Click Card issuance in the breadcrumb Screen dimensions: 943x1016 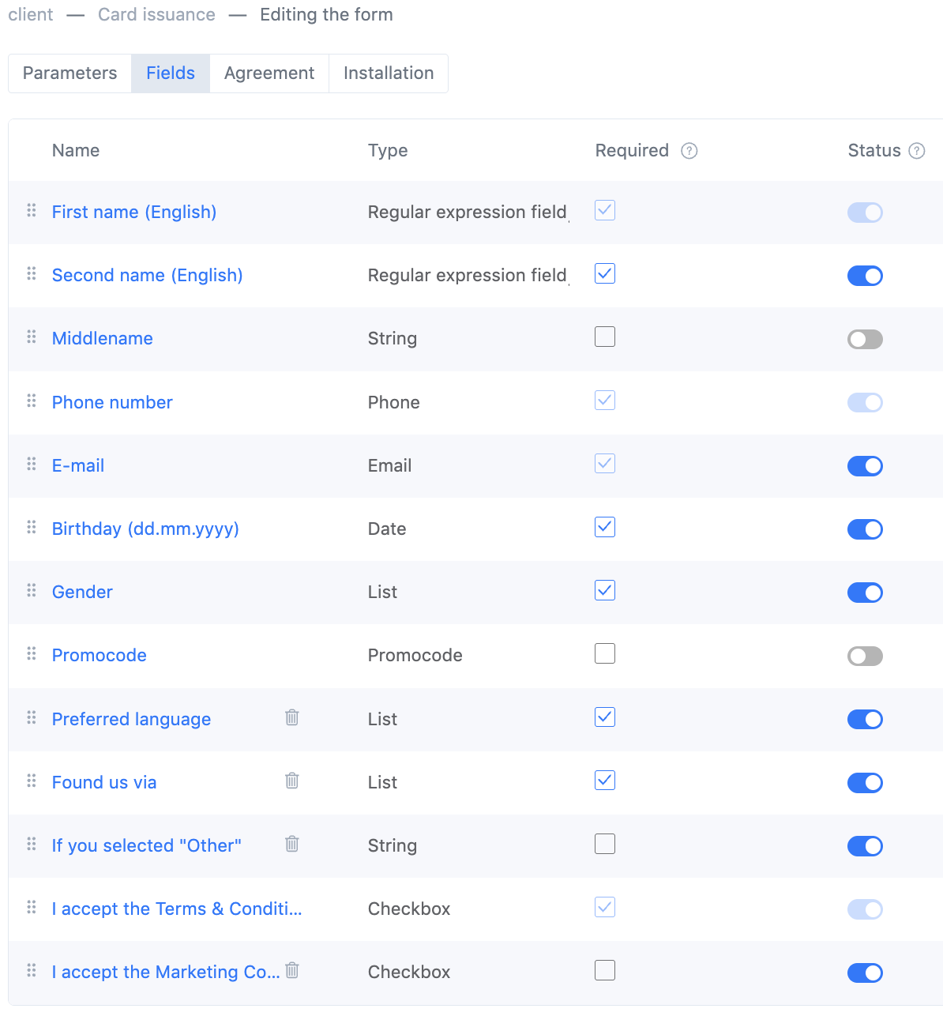156,14
